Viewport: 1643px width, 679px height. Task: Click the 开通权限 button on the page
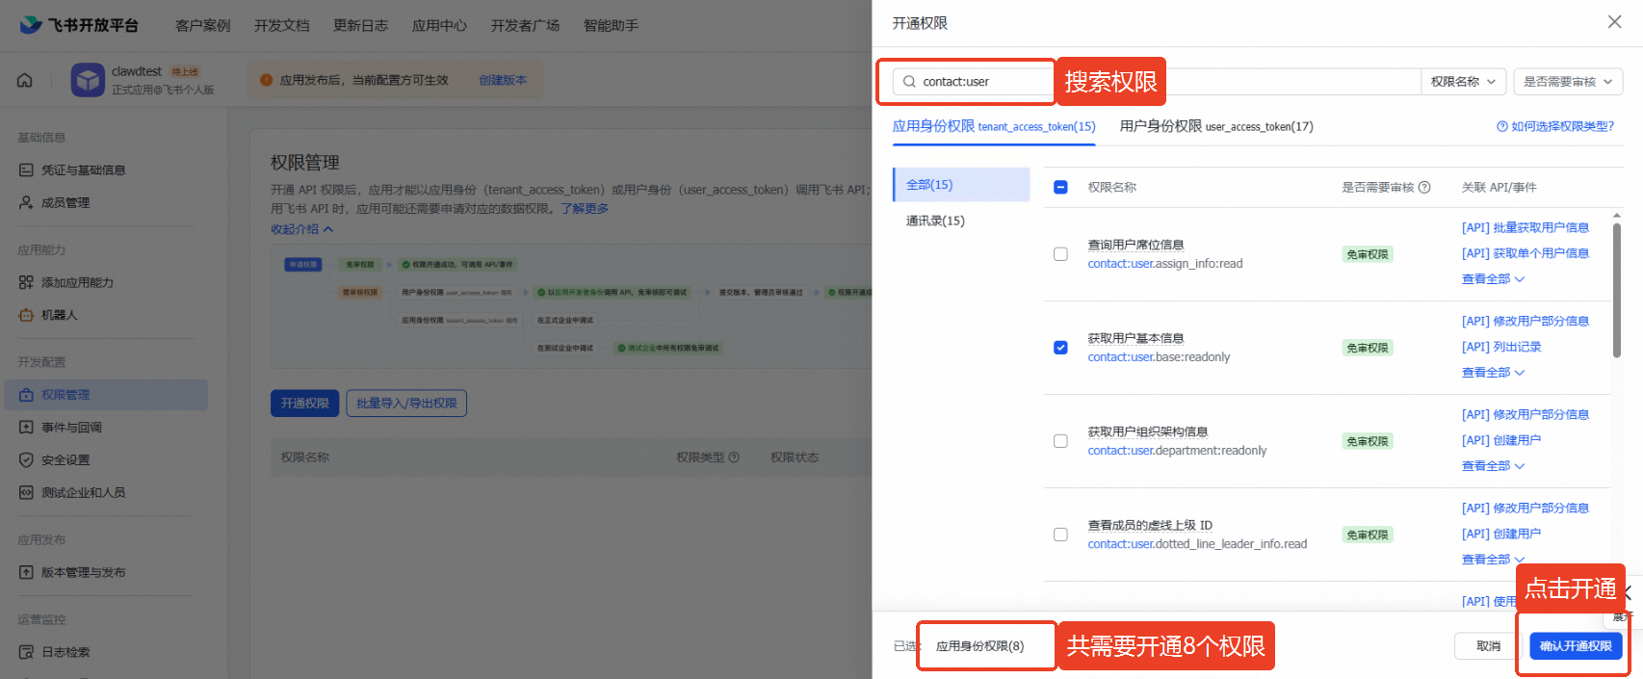click(x=304, y=404)
